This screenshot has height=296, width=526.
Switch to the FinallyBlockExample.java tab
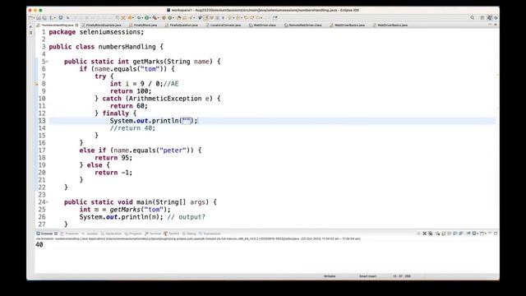coord(102,25)
